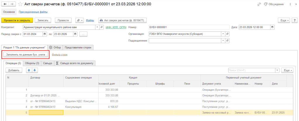
Task: Open calendar picker for document date
Action: [272, 27]
